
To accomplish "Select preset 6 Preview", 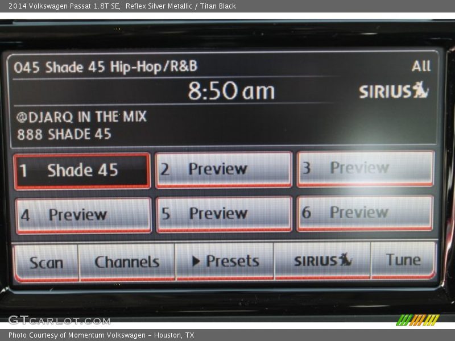I will coord(365,214).
